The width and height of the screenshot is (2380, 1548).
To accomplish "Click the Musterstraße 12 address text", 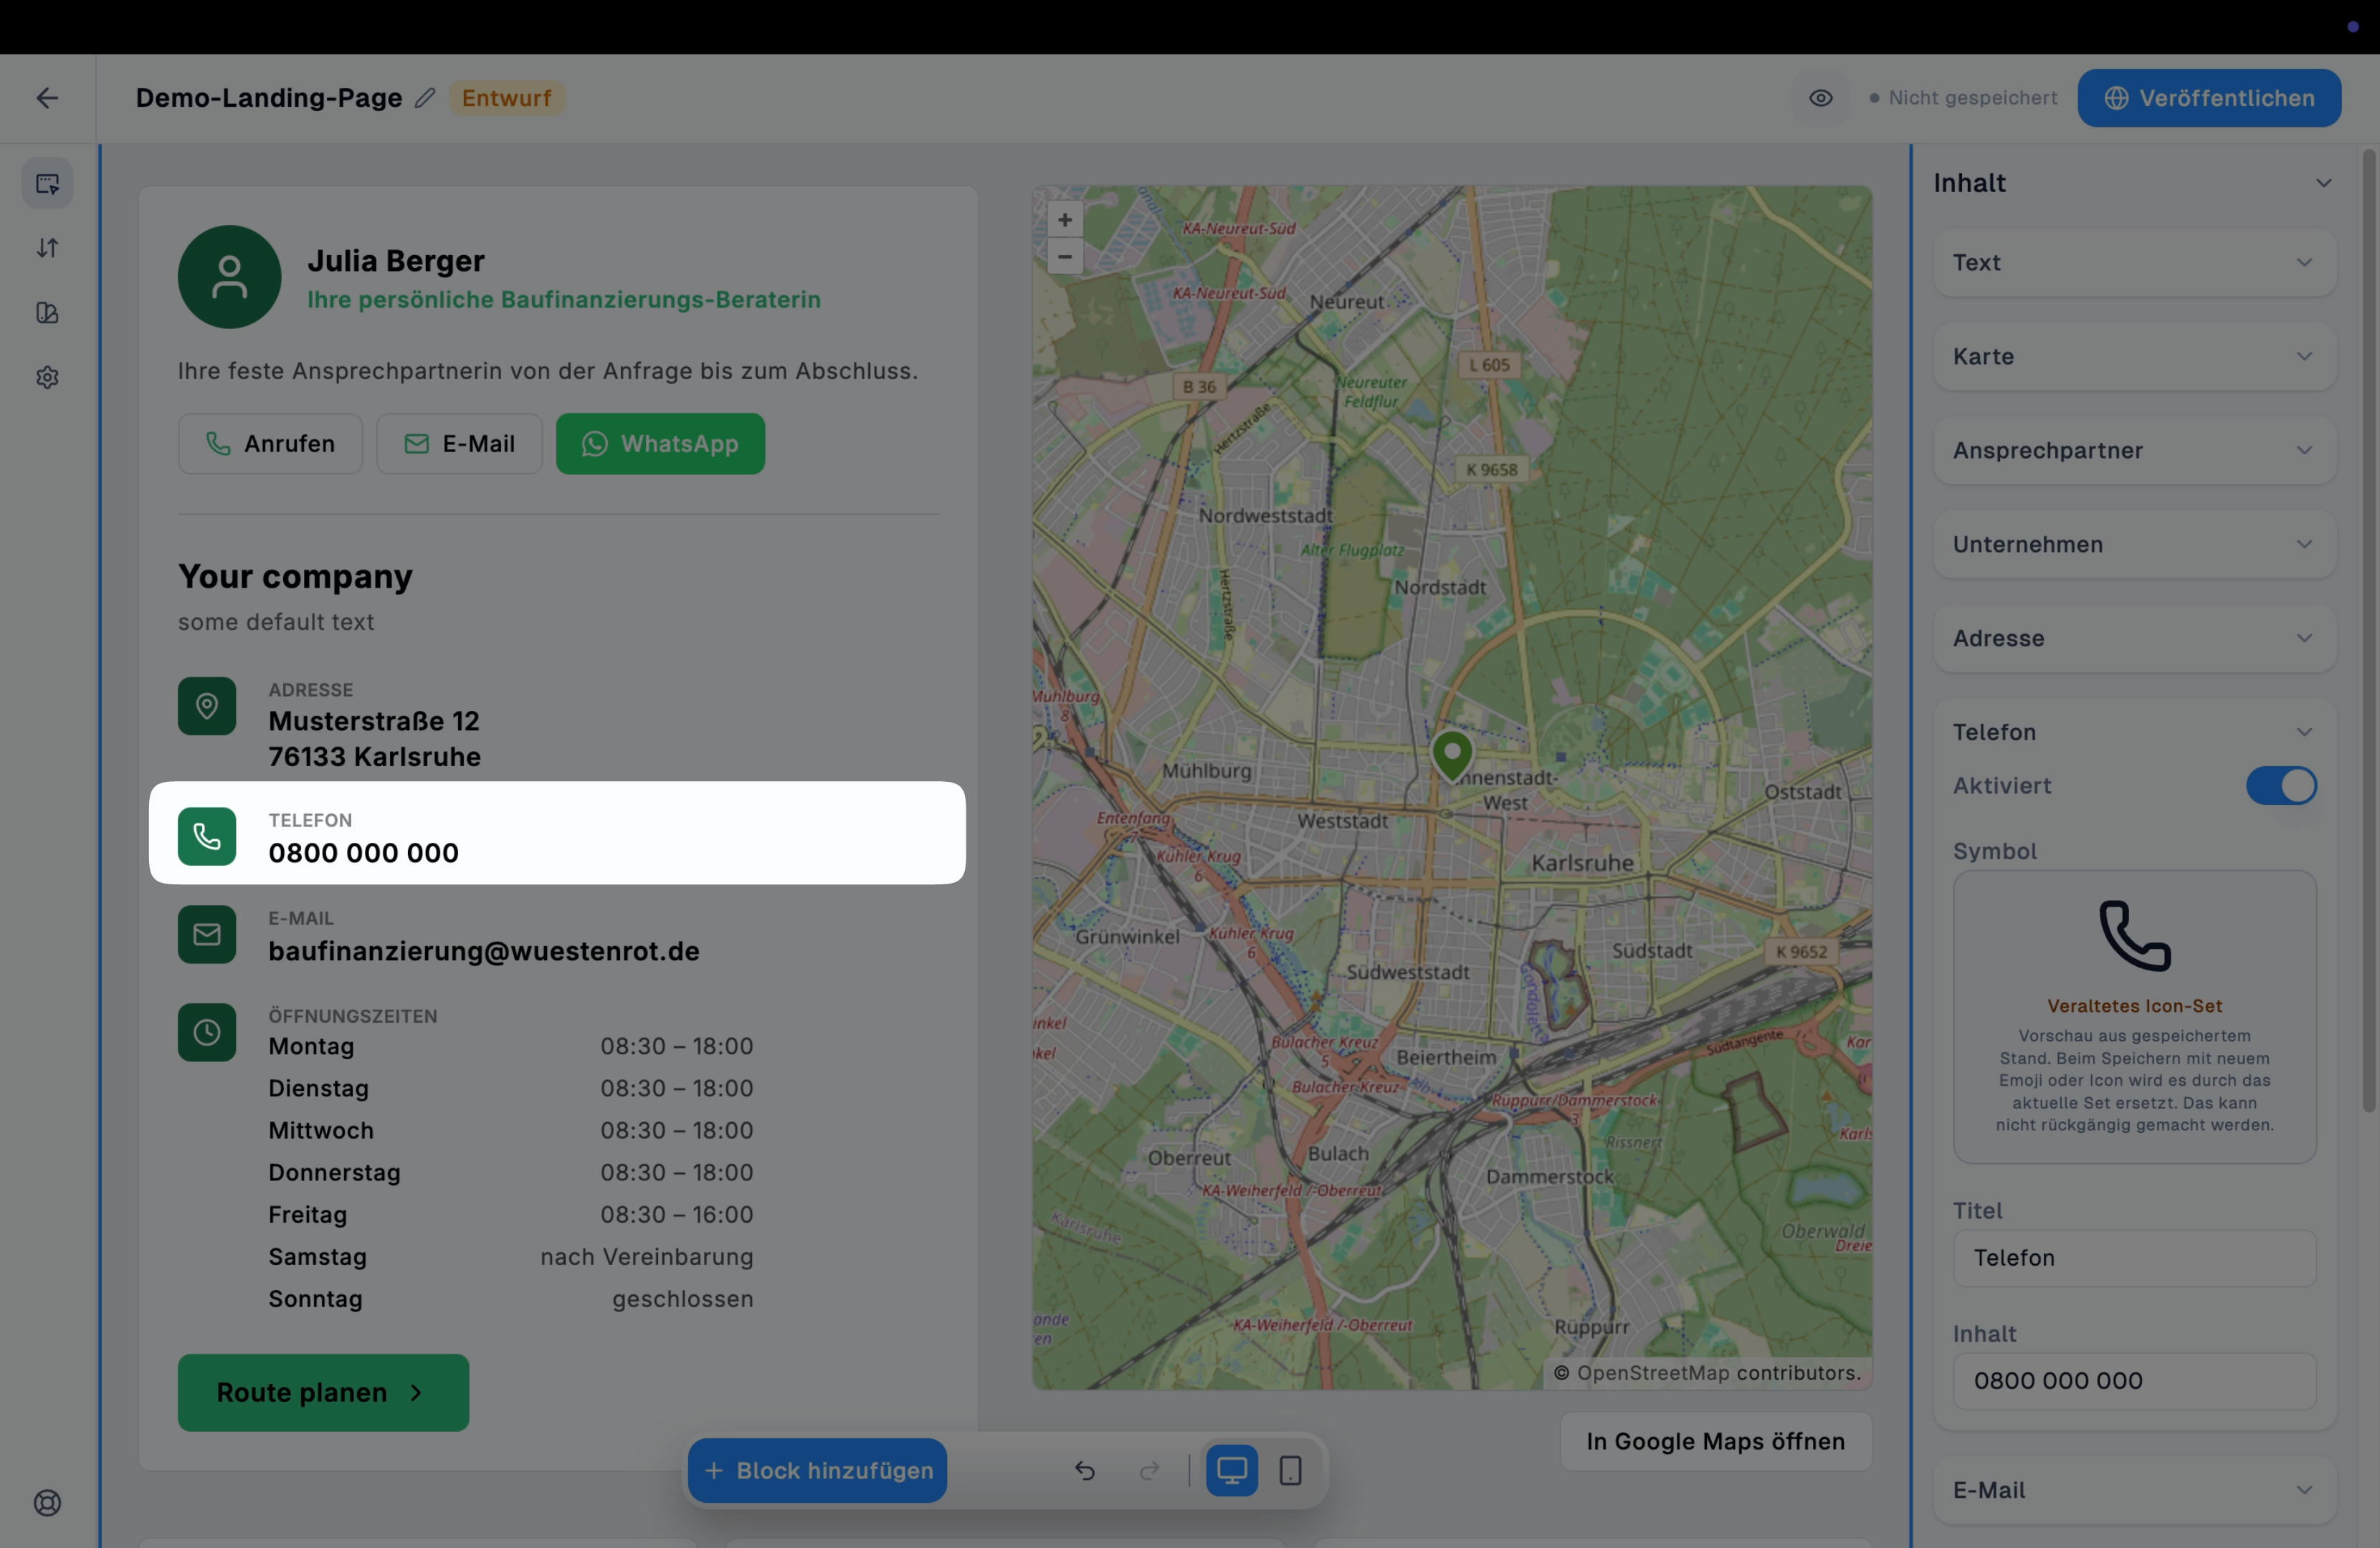I will click(374, 722).
